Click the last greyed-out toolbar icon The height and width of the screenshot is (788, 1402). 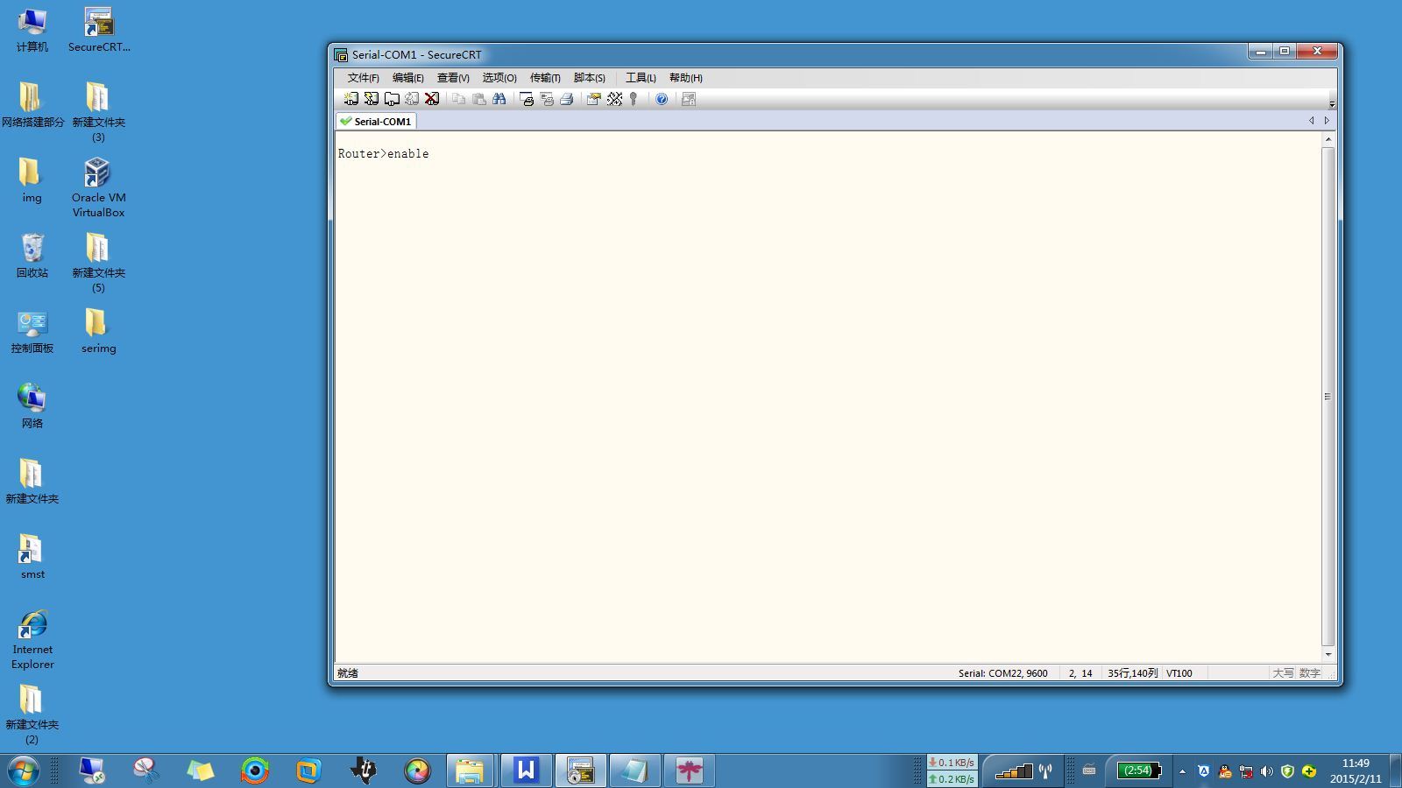[x=689, y=99]
